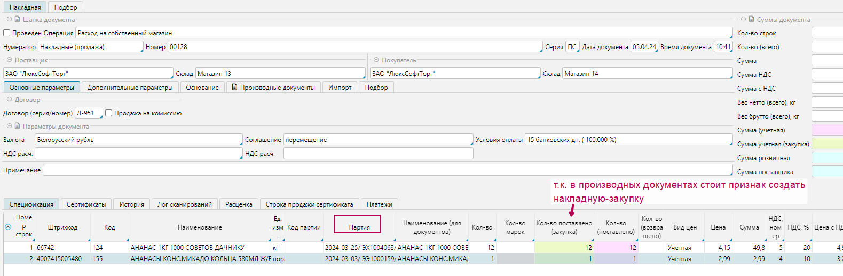Collapse the Покупатель section

coord(376,60)
